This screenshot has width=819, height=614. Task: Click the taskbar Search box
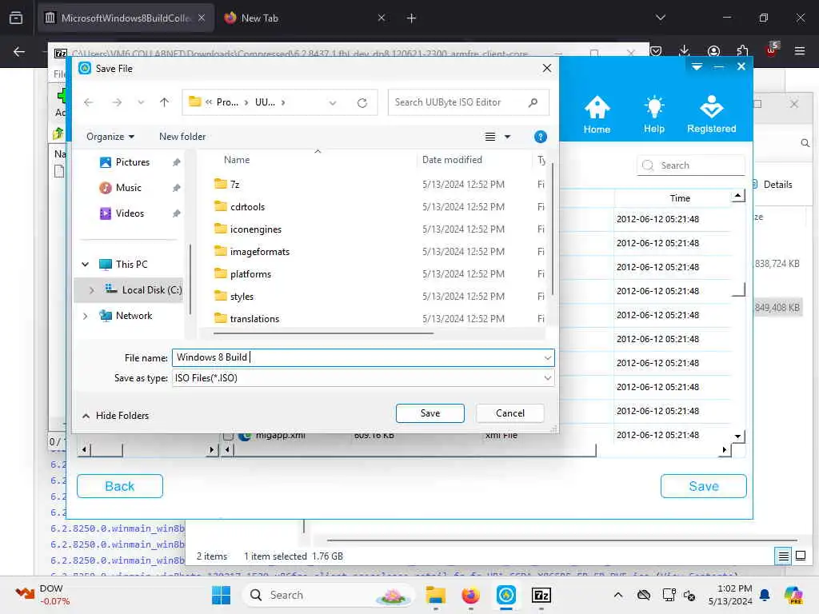[x=329, y=595]
